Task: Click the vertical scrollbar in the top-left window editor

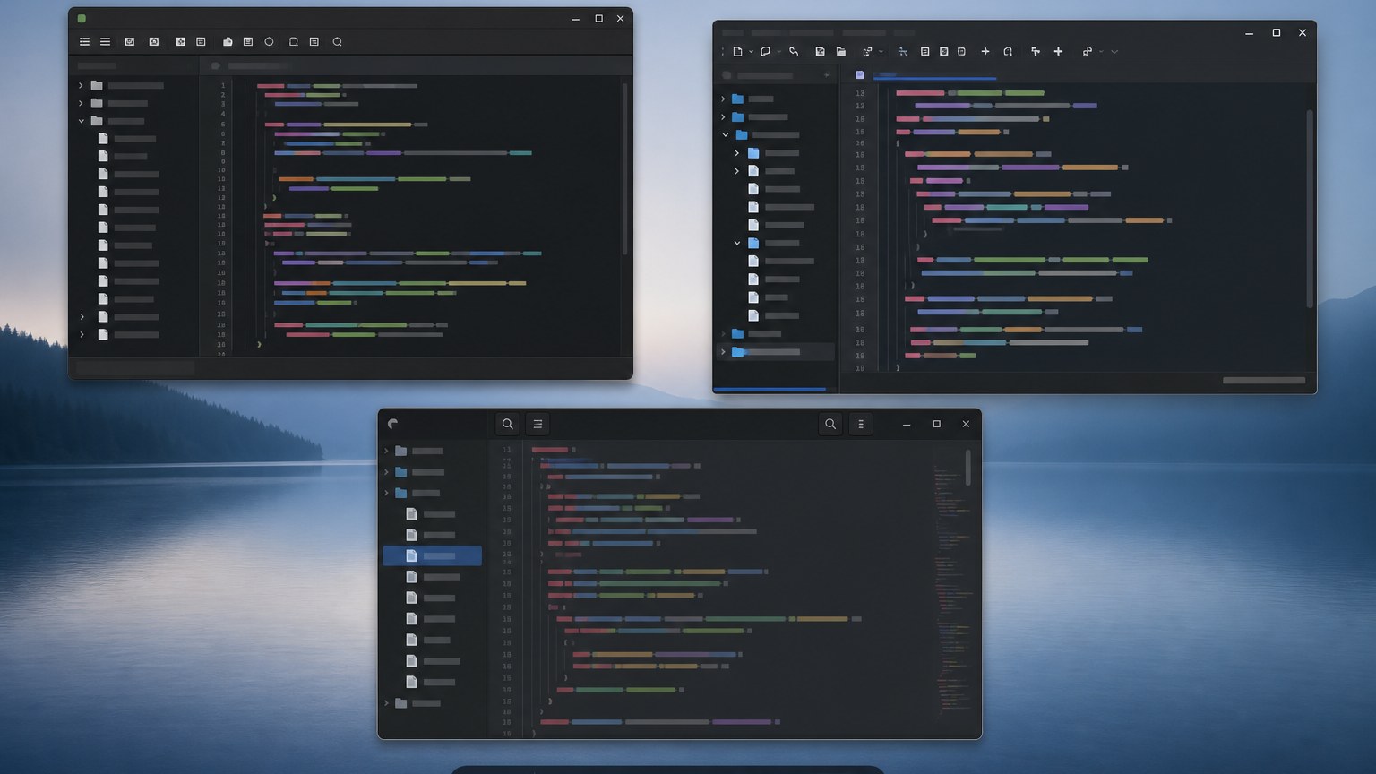Action: (x=624, y=168)
